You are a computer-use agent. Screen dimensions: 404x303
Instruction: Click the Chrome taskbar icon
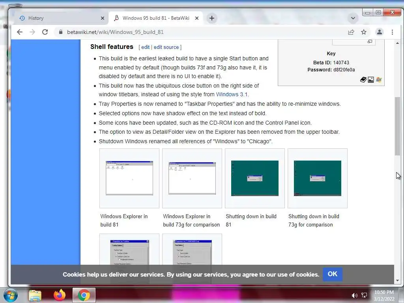tap(84, 295)
